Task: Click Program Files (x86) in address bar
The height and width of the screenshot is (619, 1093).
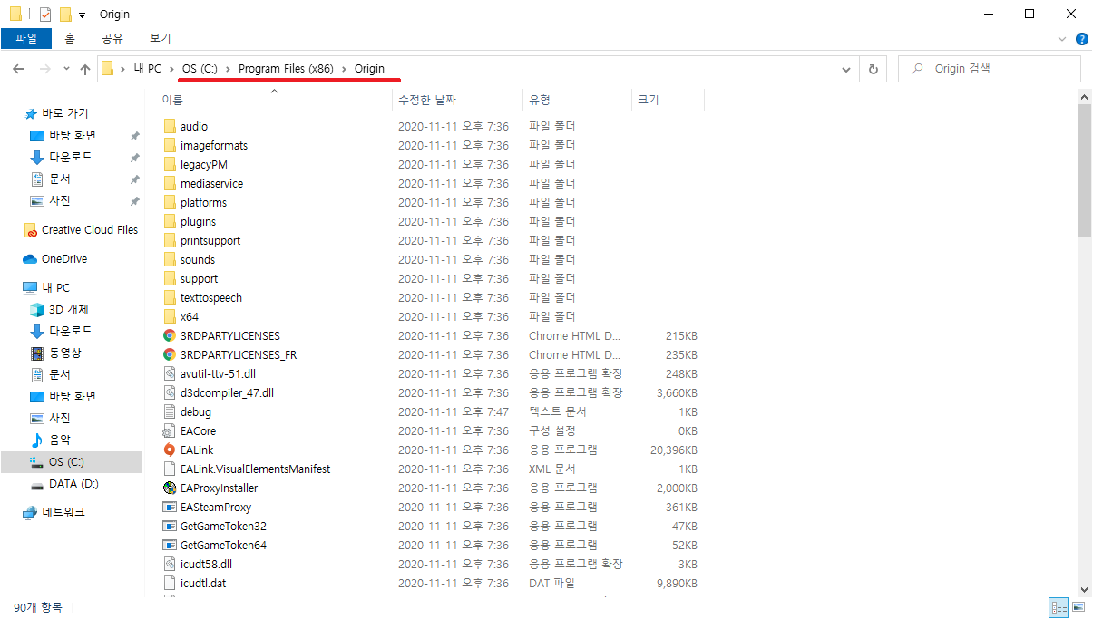Action: coord(287,69)
